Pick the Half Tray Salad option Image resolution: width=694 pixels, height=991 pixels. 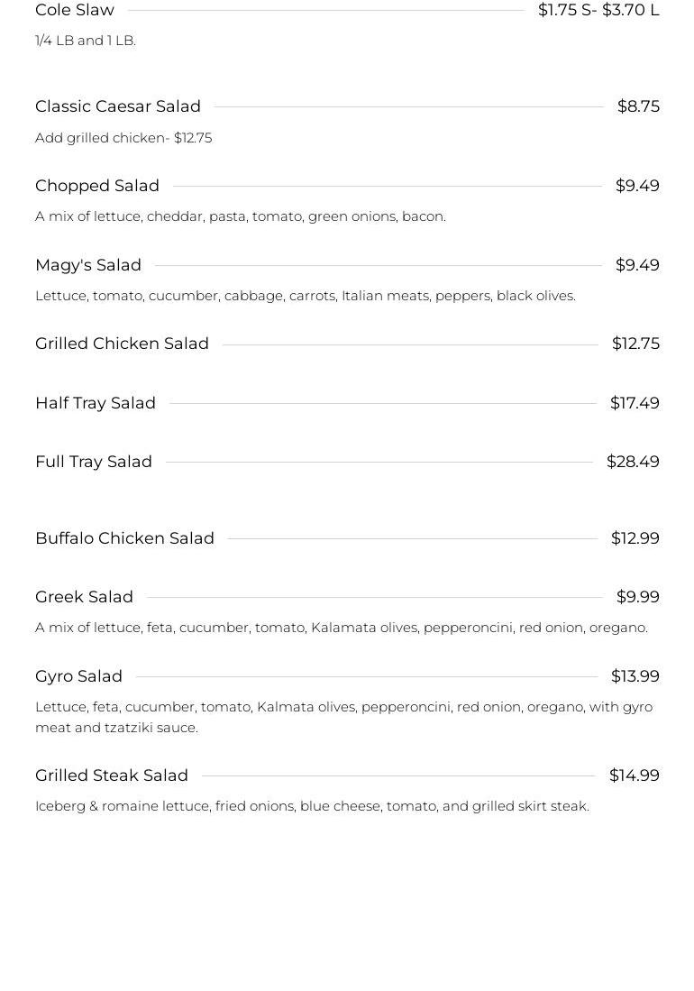coord(96,403)
